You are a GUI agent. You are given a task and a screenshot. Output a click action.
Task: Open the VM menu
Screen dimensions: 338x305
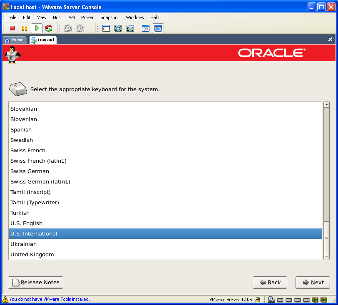[72, 17]
